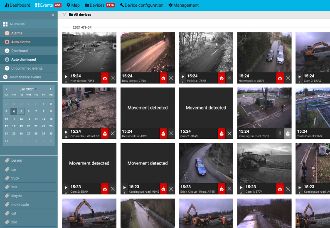This screenshot has height=228, width=330.
Task: Toggle the Auto alarms filter
Action: click(29, 42)
